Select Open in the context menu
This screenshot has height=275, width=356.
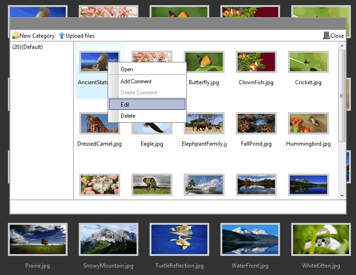(127, 69)
